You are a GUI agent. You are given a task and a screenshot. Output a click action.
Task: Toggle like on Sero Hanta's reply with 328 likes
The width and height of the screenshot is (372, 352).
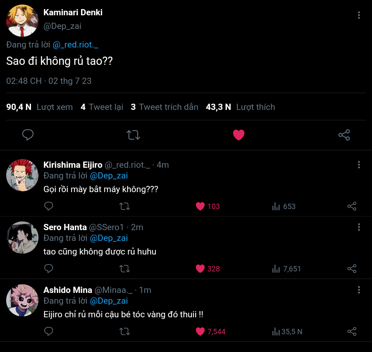coord(200,269)
